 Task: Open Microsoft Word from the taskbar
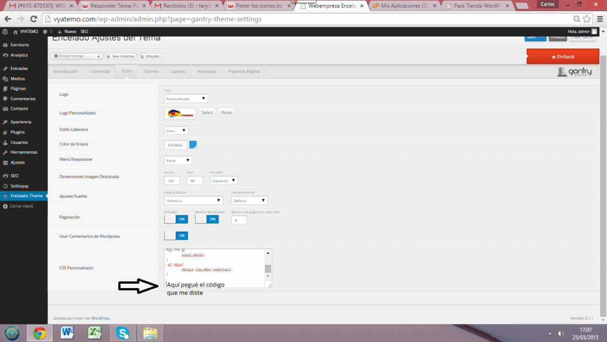67,333
